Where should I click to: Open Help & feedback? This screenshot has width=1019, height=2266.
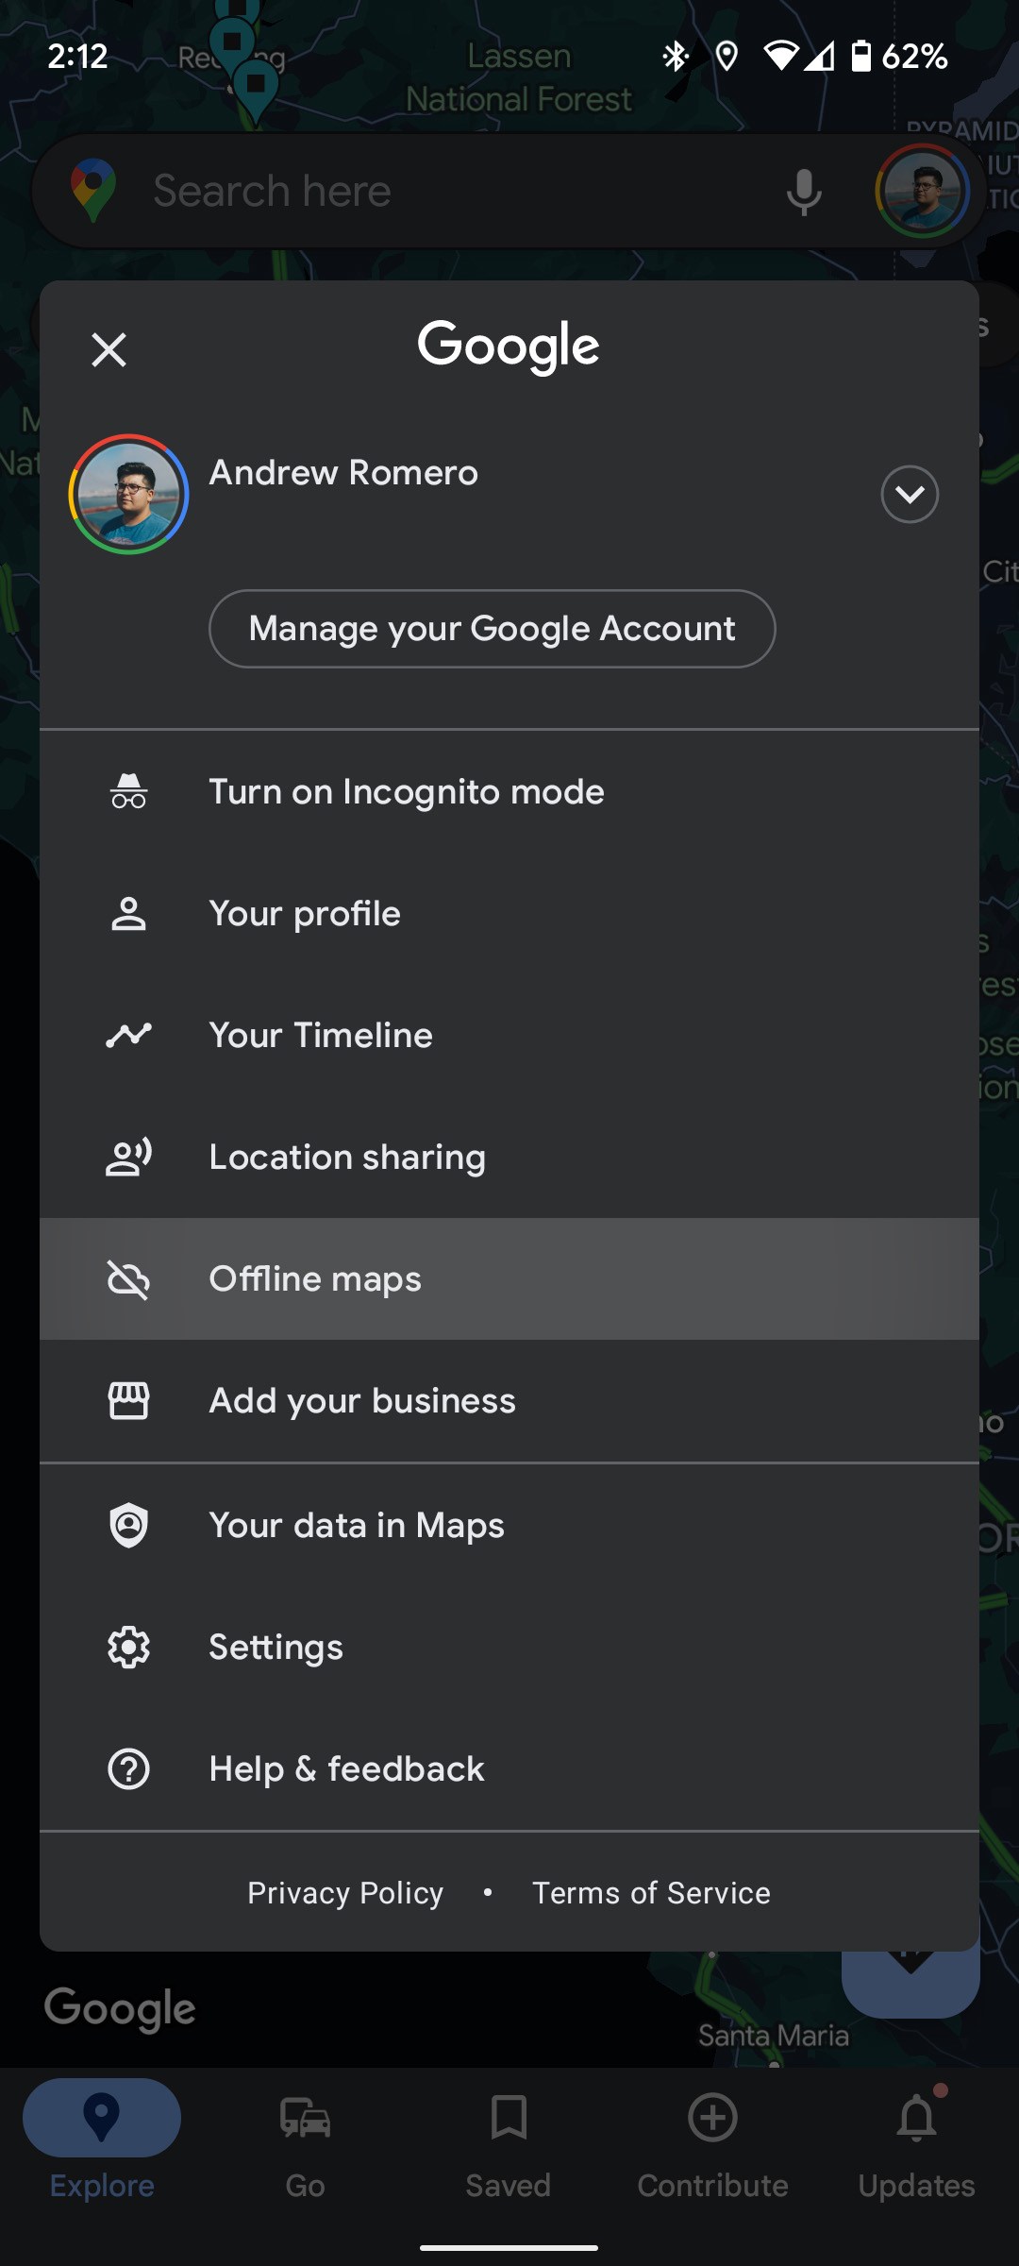[x=509, y=1769]
